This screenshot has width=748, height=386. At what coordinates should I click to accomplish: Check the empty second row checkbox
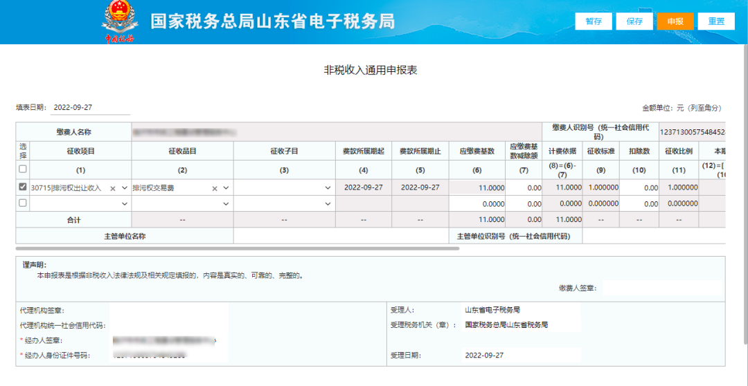[x=22, y=203]
